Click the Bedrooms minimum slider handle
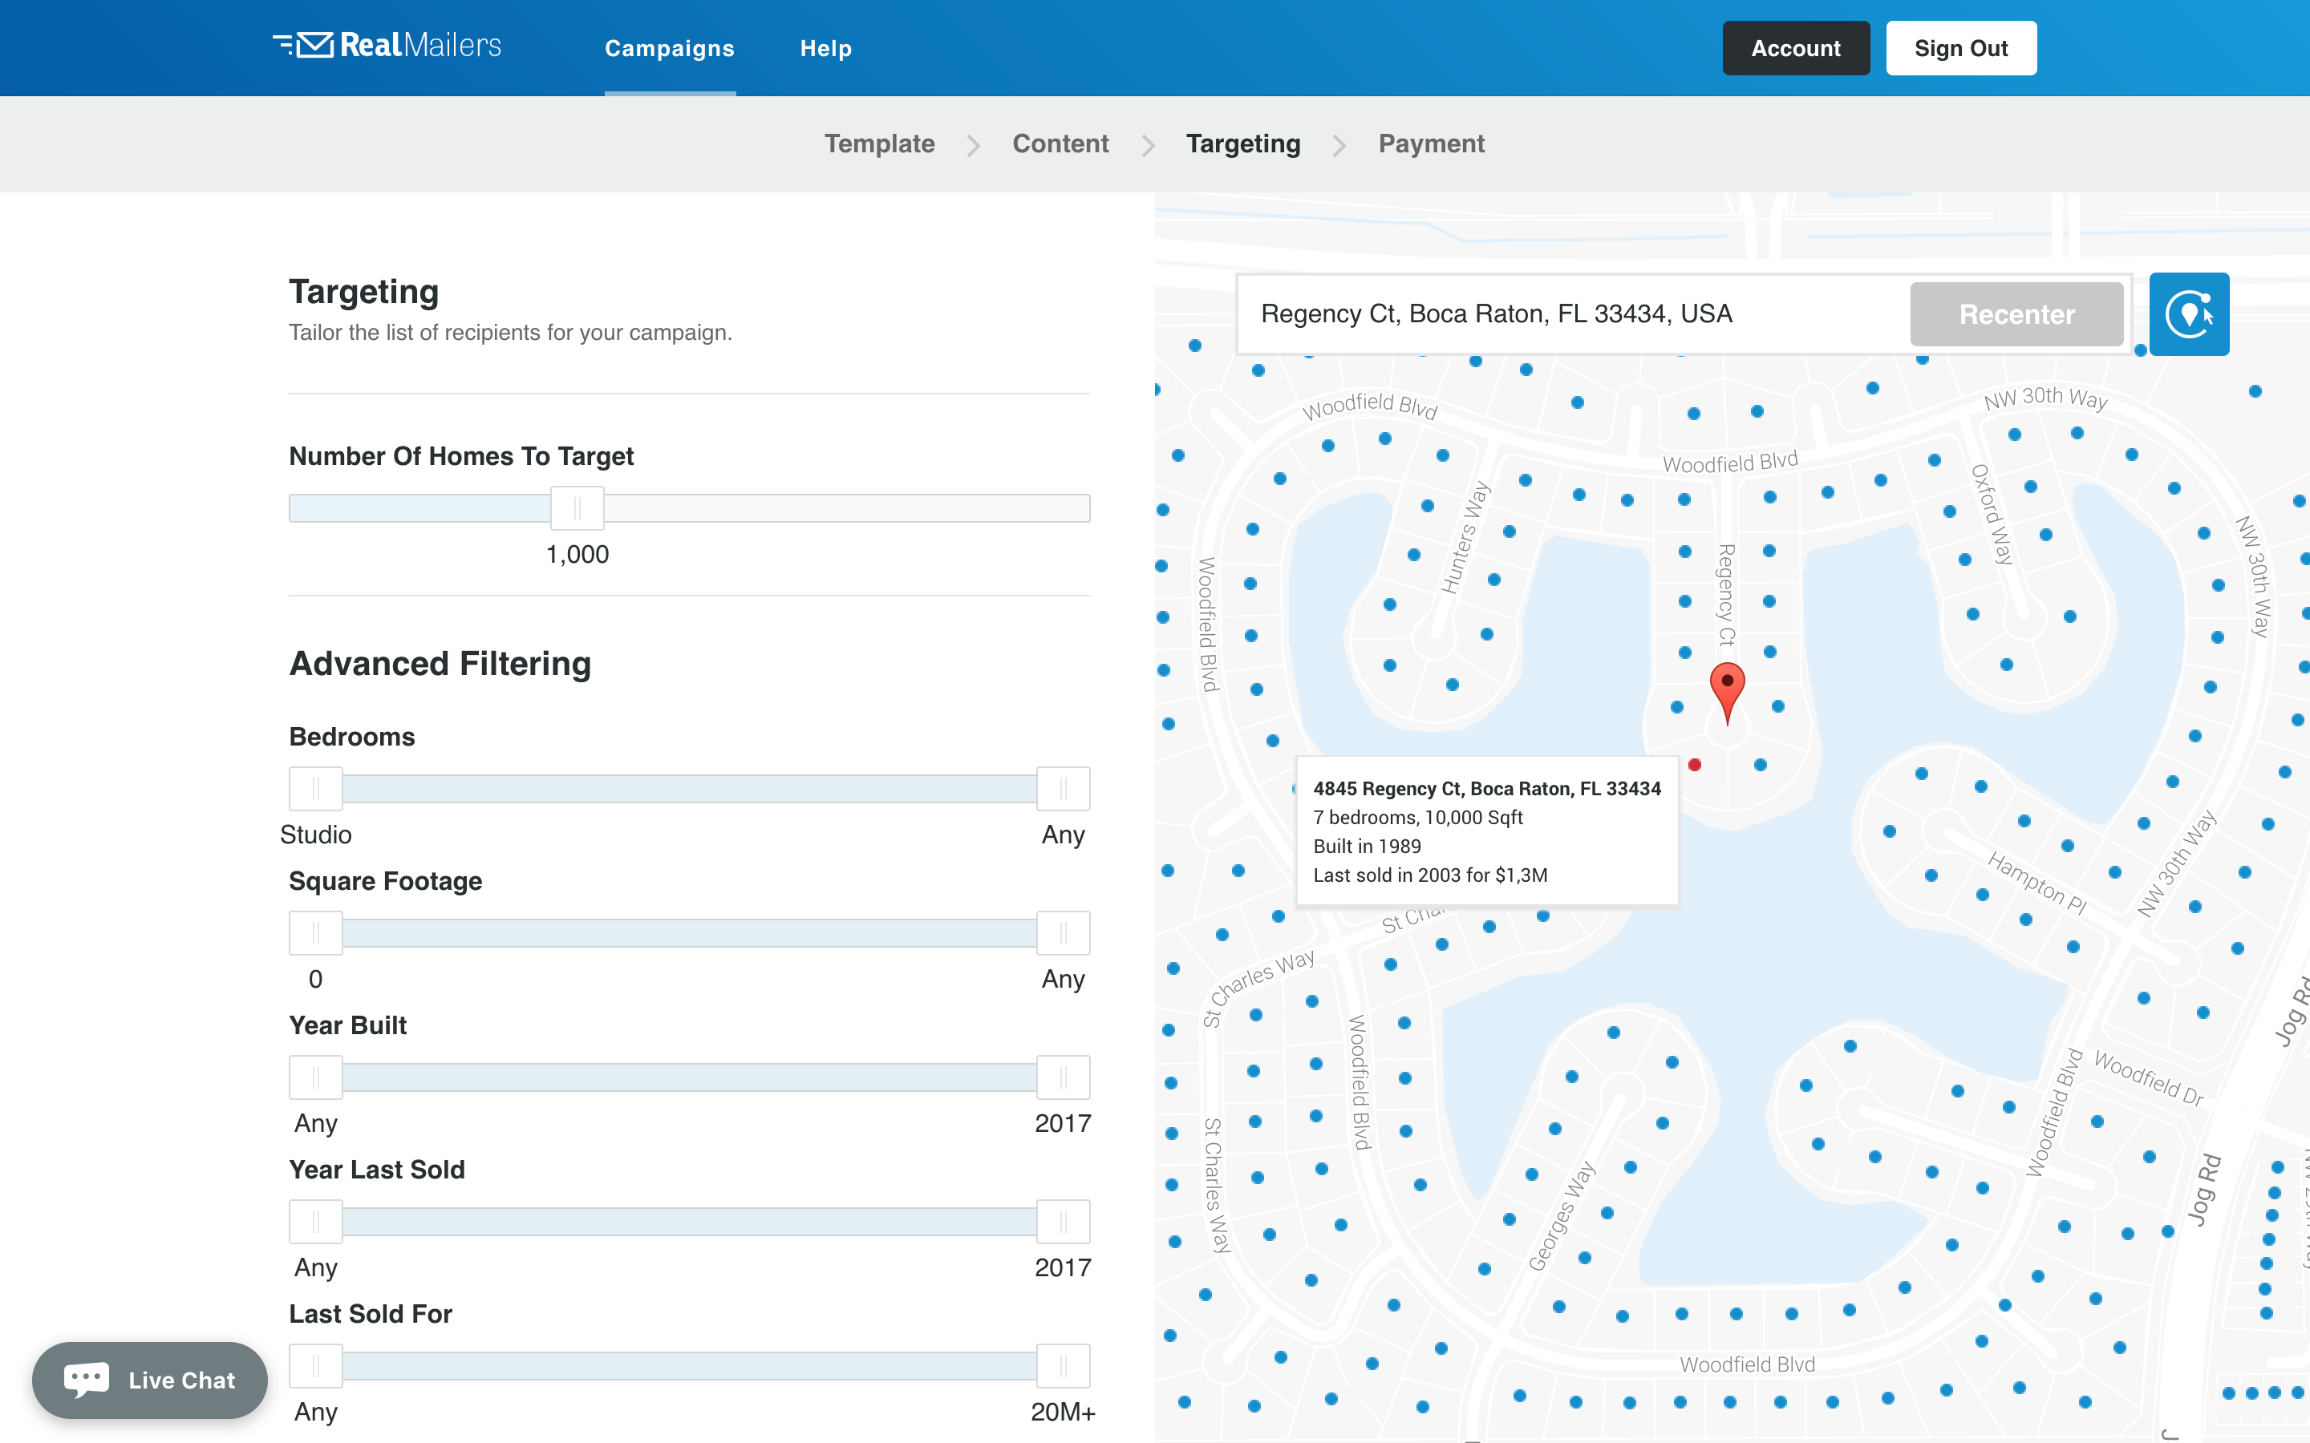 coord(316,790)
